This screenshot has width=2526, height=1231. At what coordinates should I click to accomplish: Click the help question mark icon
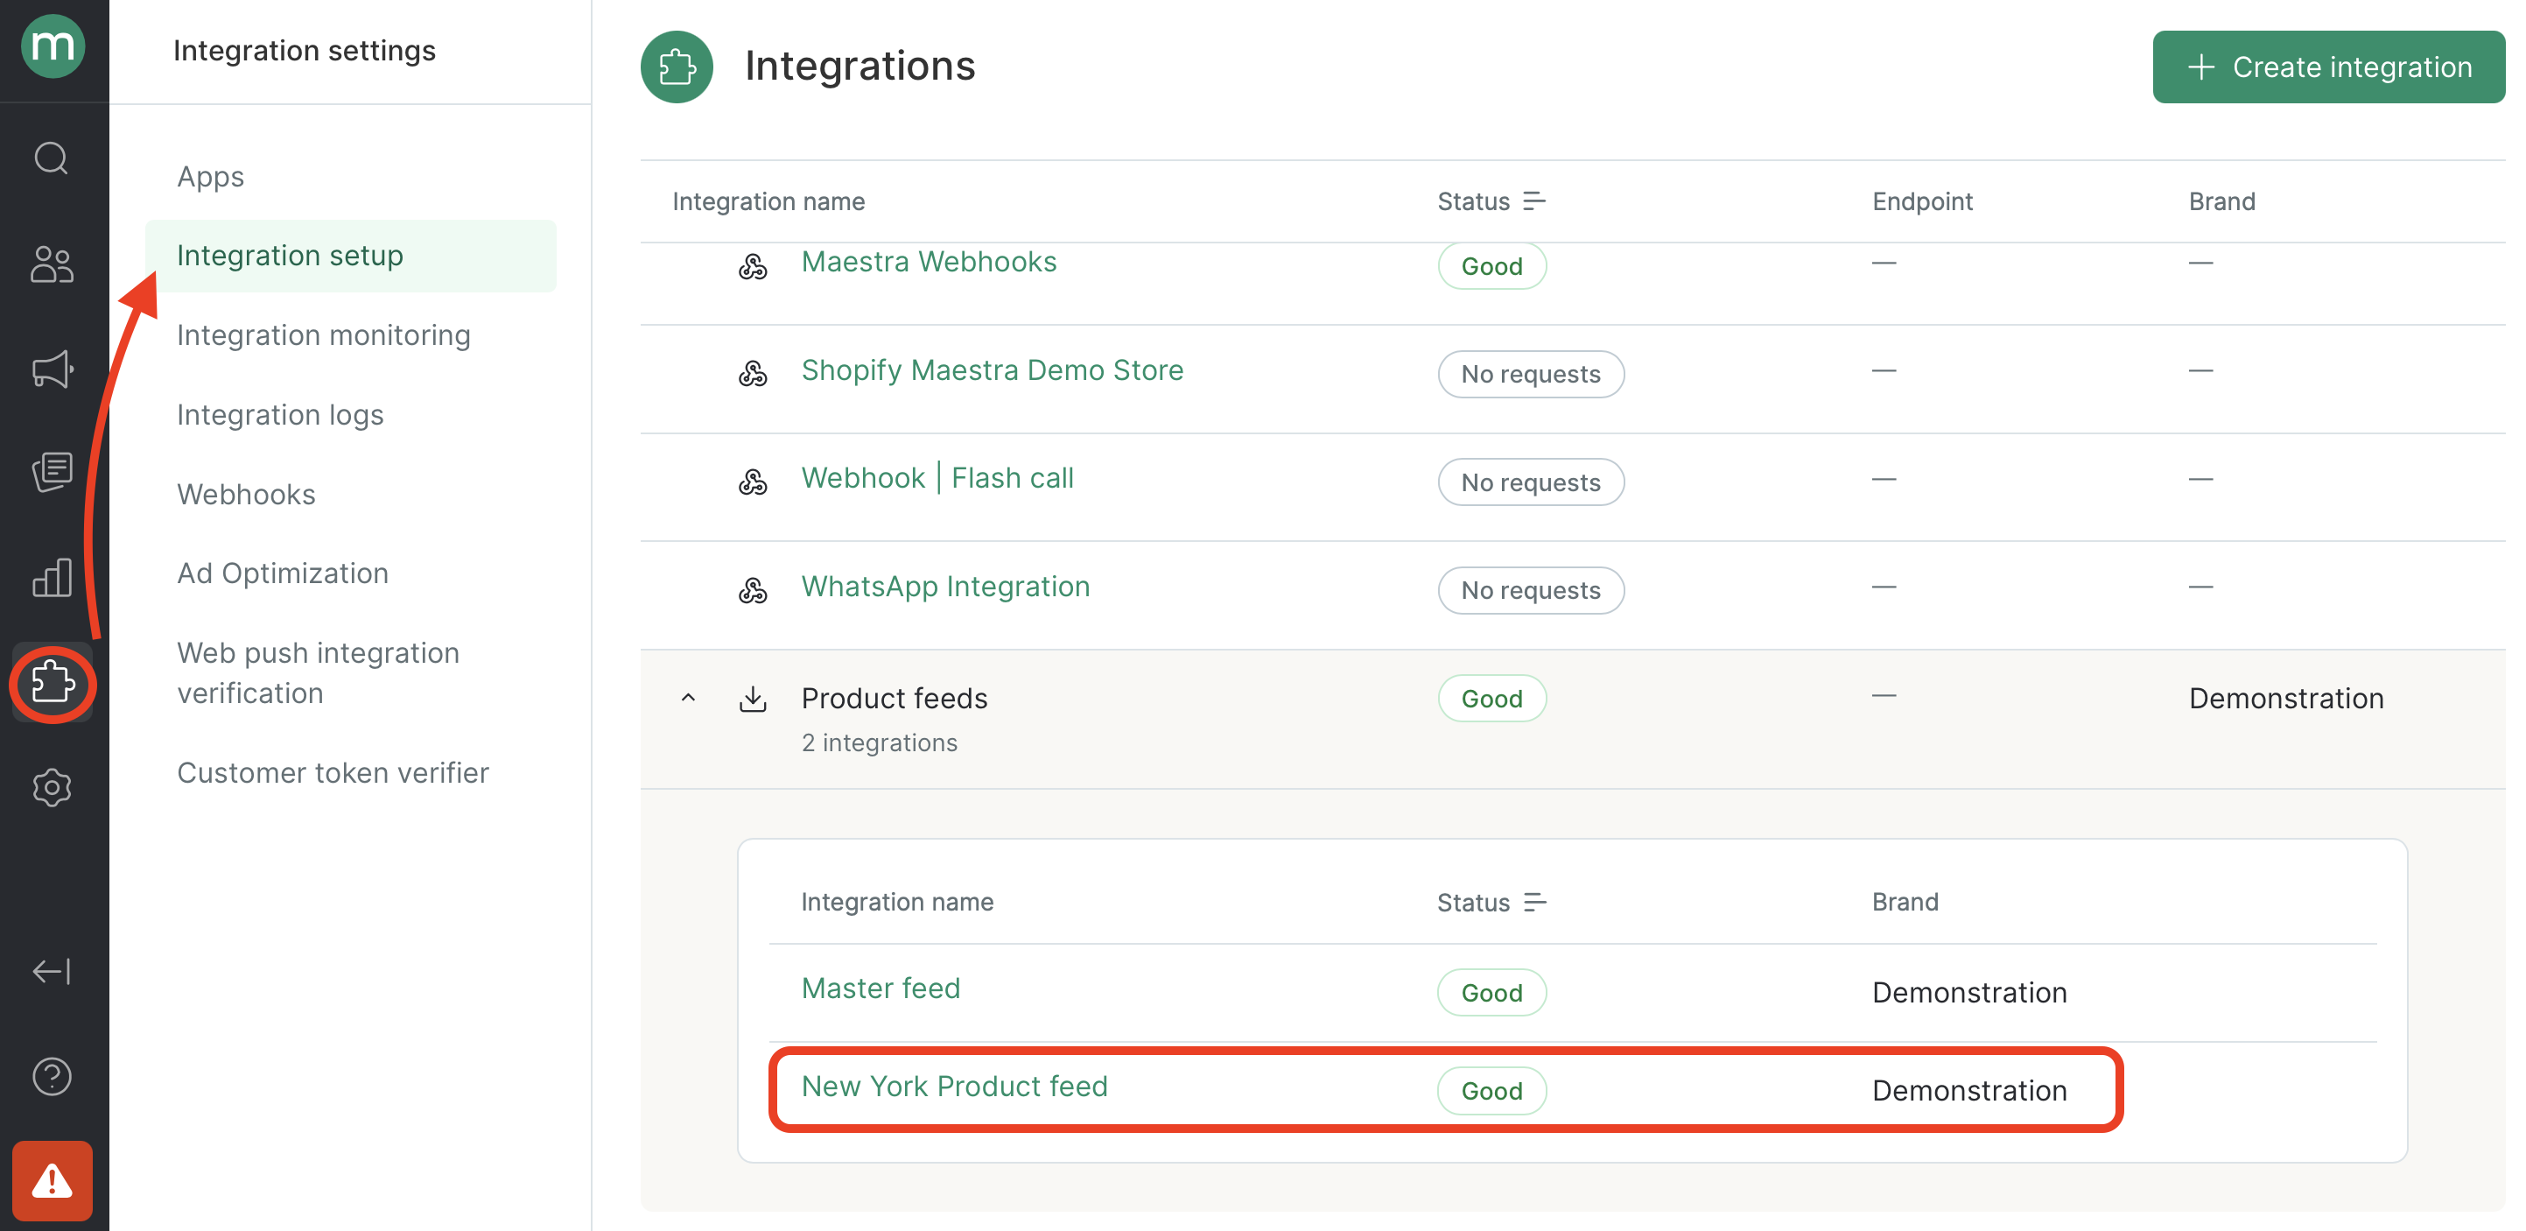[x=52, y=1076]
